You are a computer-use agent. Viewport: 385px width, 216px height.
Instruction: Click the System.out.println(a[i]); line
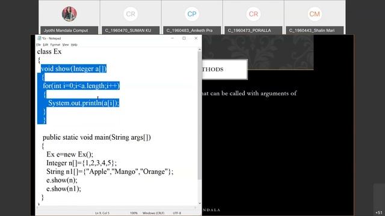coord(84,103)
